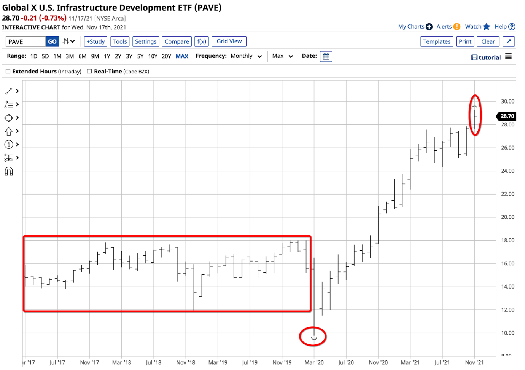
Task: Switch to Grid View
Action: [229, 41]
